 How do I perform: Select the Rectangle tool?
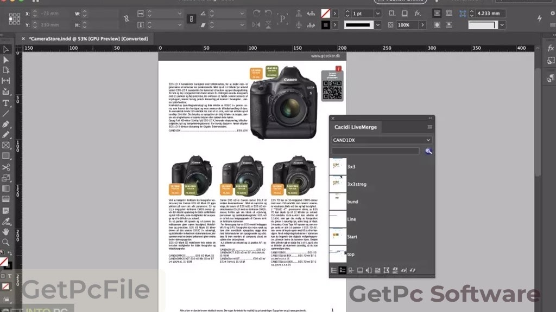(x=5, y=155)
